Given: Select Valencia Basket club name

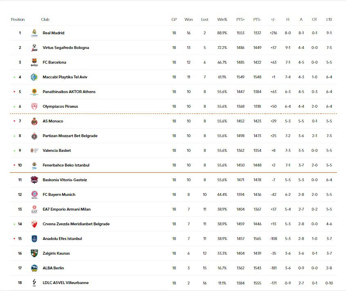Looking at the screenshot, I should 56,151.
